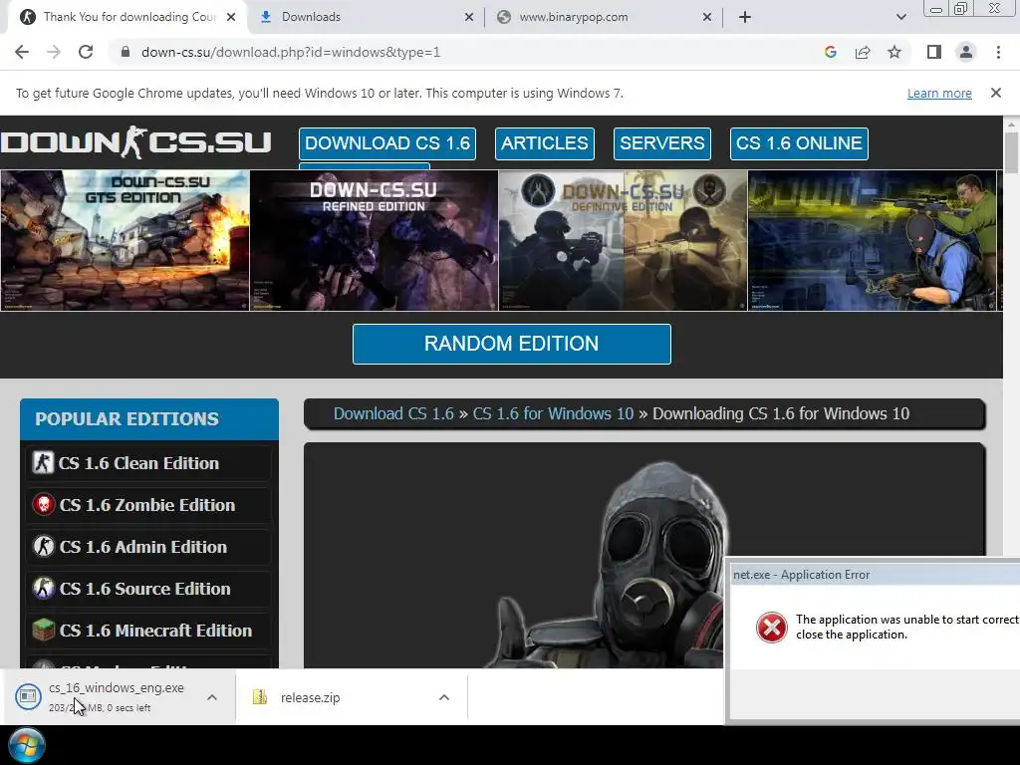Viewport: 1020px width, 765px height.
Task: Click the release.zip file icon
Action: 260,697
